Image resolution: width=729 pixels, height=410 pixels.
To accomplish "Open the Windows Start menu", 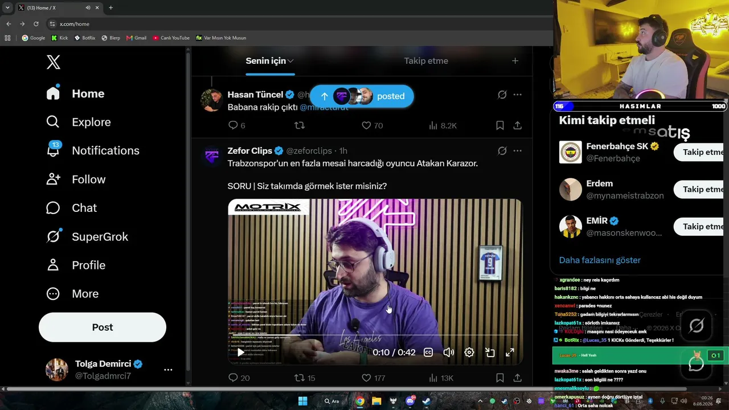I will click(x=302, y=401).
